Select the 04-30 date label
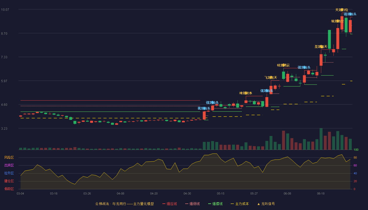368x210 pixels. 187,193
